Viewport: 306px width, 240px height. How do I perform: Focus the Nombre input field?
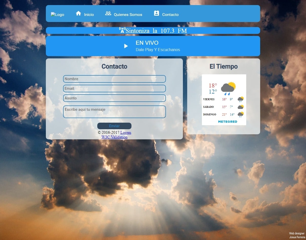[114, 79]
